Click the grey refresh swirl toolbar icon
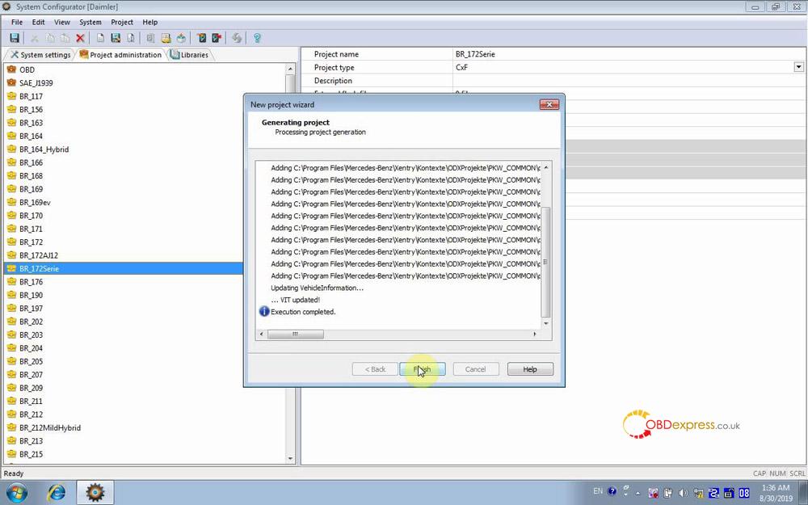 (x=237, y=38)
